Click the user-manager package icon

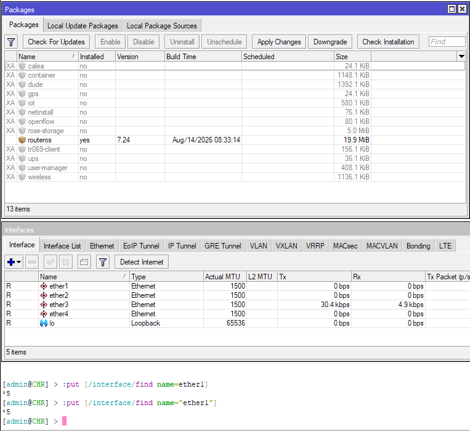[22, 168]
